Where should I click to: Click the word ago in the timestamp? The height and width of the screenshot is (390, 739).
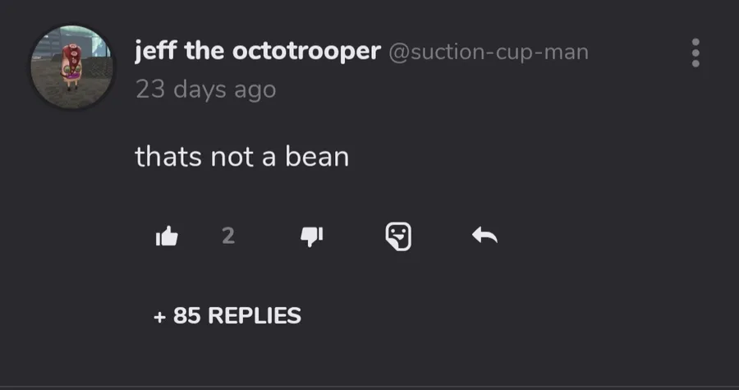254,90
